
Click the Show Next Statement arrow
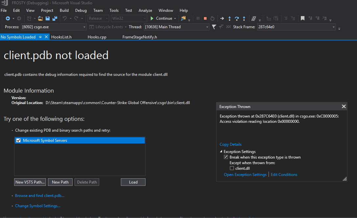[222, 18]
